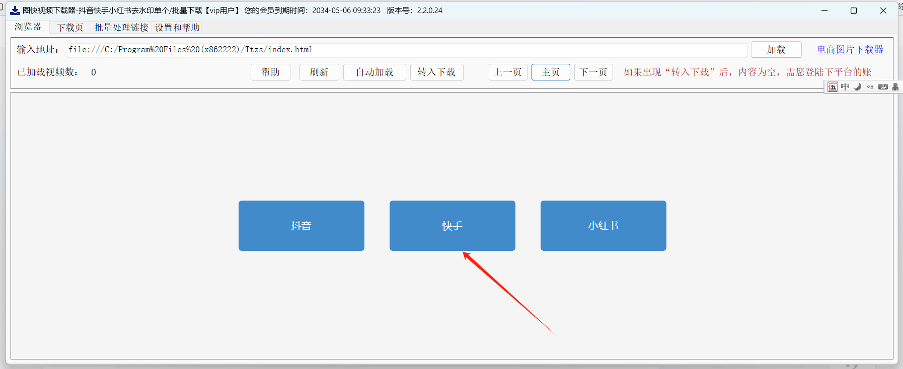Click the 刷新 button to reload
903x369 pixels.
click(x=319, y=72)
